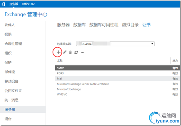Select the SMTP certificate row
The width and height of the screenshot is (181, 126).
click(x=117, y=68)
